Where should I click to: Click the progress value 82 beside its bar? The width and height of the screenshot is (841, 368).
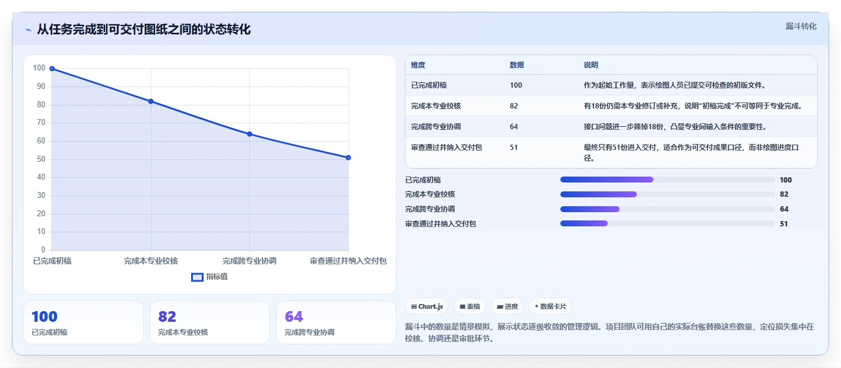point(784,194)
